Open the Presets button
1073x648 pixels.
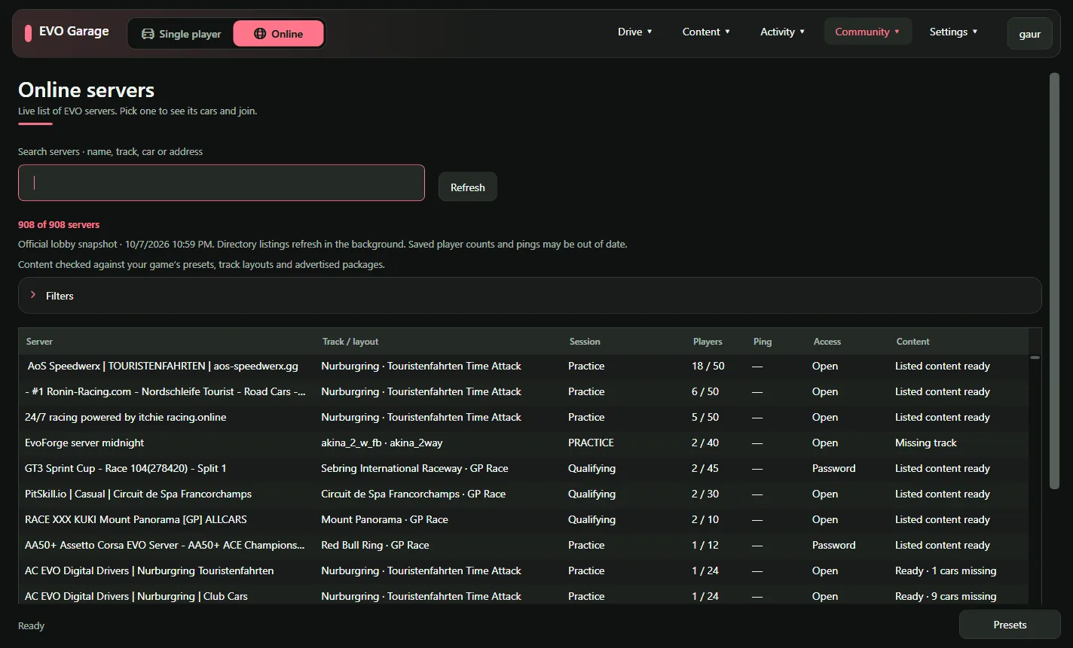[1010, 625]
